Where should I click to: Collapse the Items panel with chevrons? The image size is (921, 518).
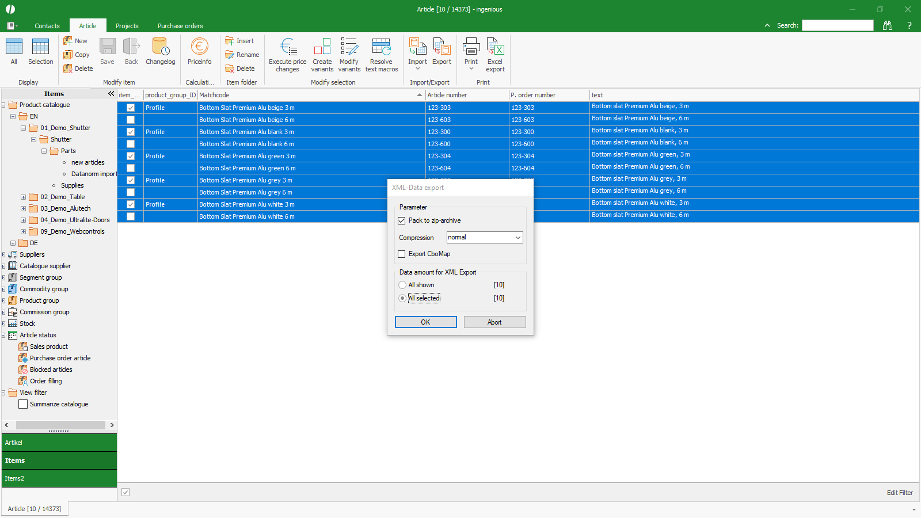point(111,93)
